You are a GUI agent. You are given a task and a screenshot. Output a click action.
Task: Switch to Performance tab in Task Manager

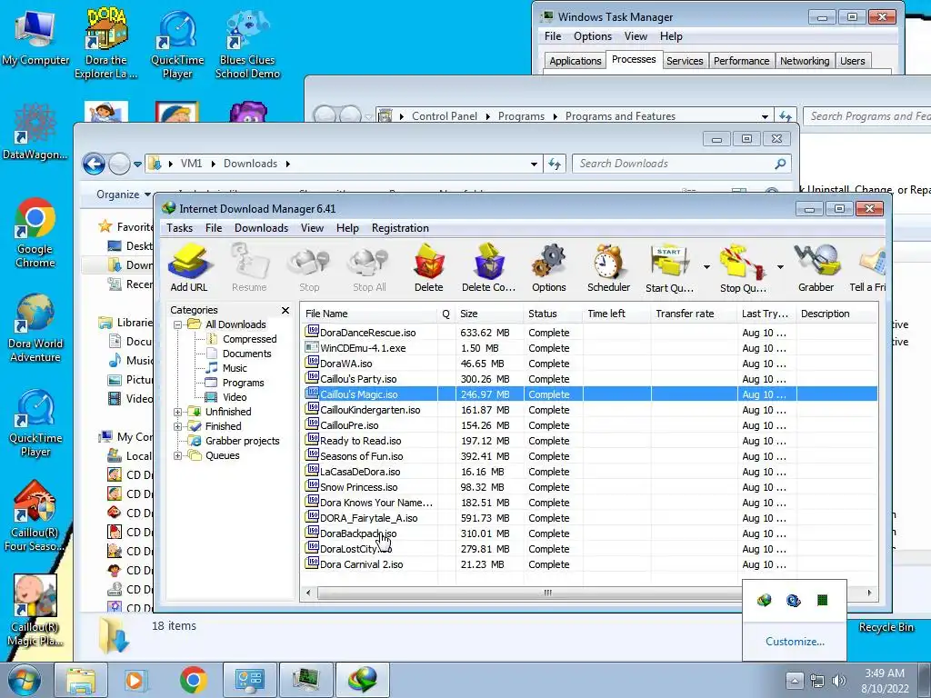point(741,61)
